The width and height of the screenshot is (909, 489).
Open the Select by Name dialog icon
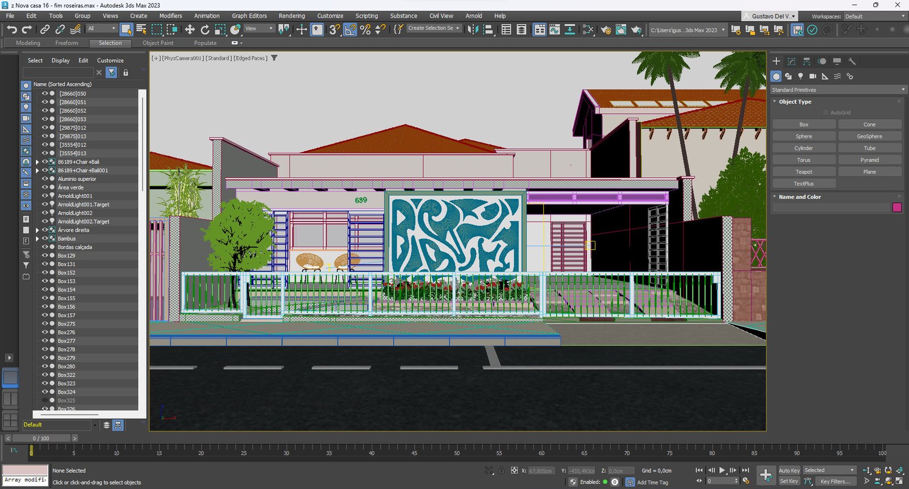click(x=141, y=30)
